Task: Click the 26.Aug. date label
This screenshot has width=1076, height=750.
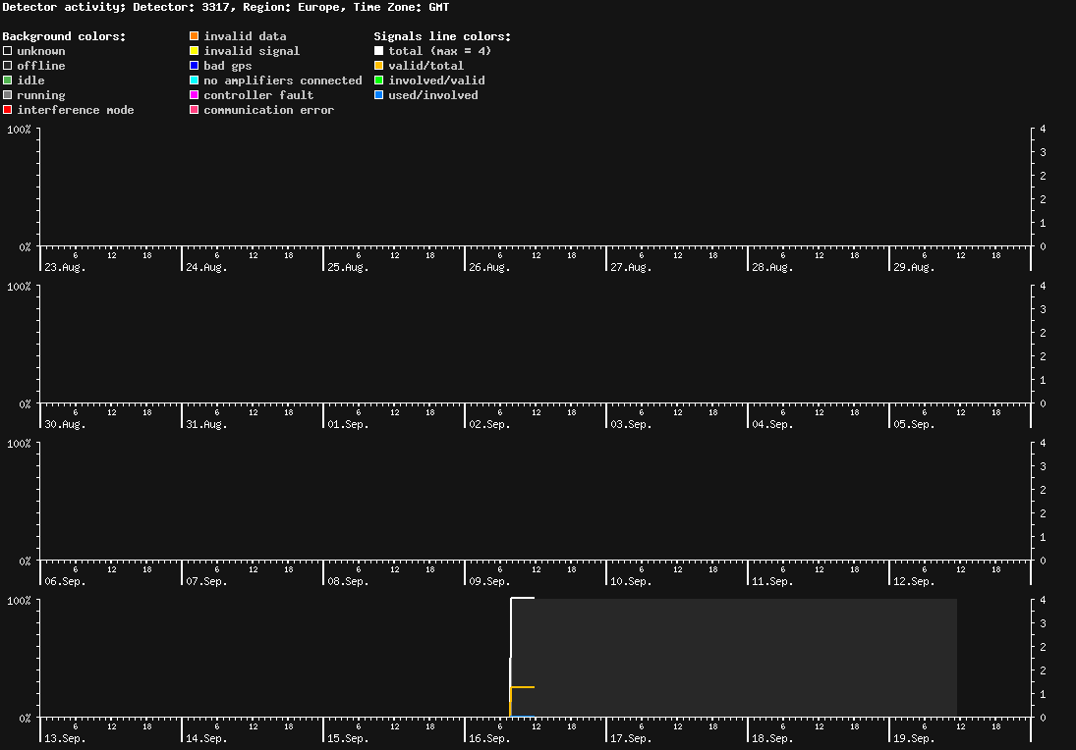Action: 489,267
